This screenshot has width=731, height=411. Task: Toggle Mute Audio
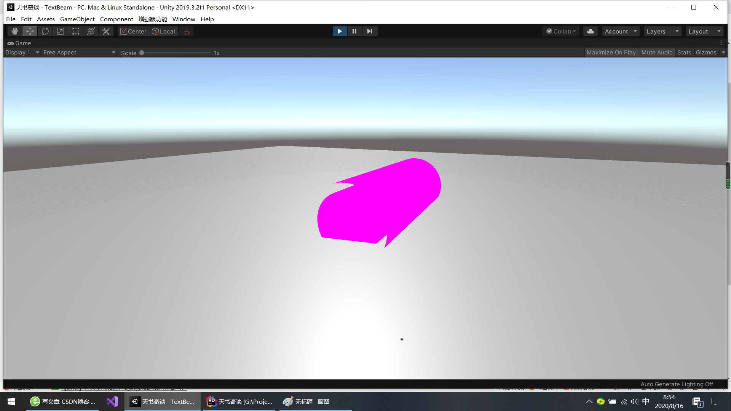(657, 53)
